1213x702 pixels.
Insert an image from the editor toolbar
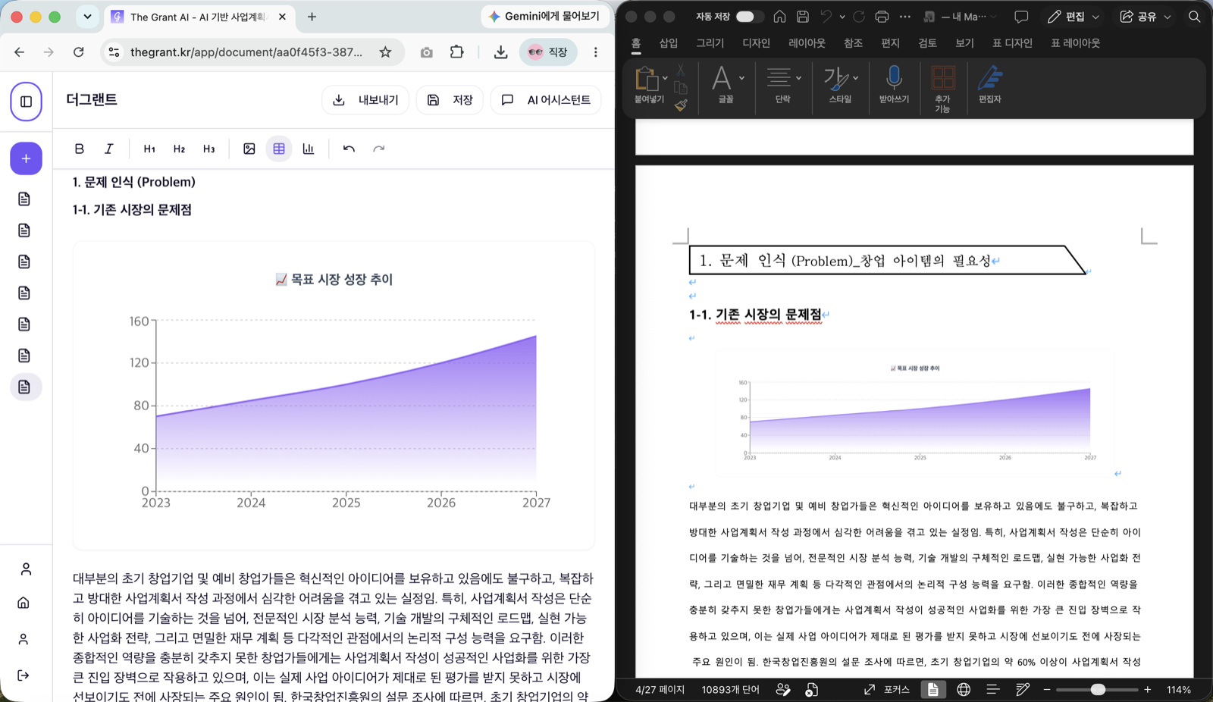pos(249,149)
